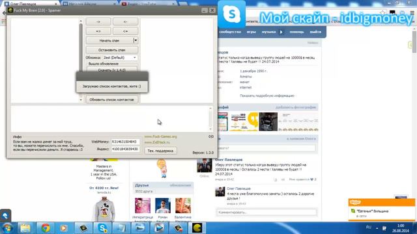Click 'обновления' link in Друзья block
417x234 pixels.
pos(180,185)
